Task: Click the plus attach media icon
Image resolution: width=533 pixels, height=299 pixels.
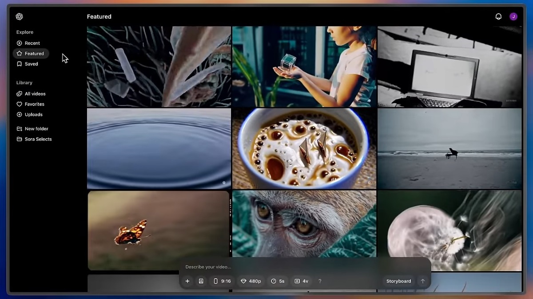Action: tap(187, 281)
